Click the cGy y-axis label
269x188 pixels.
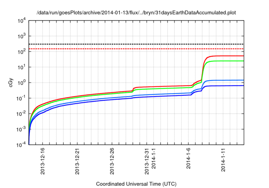coord(11,83)
